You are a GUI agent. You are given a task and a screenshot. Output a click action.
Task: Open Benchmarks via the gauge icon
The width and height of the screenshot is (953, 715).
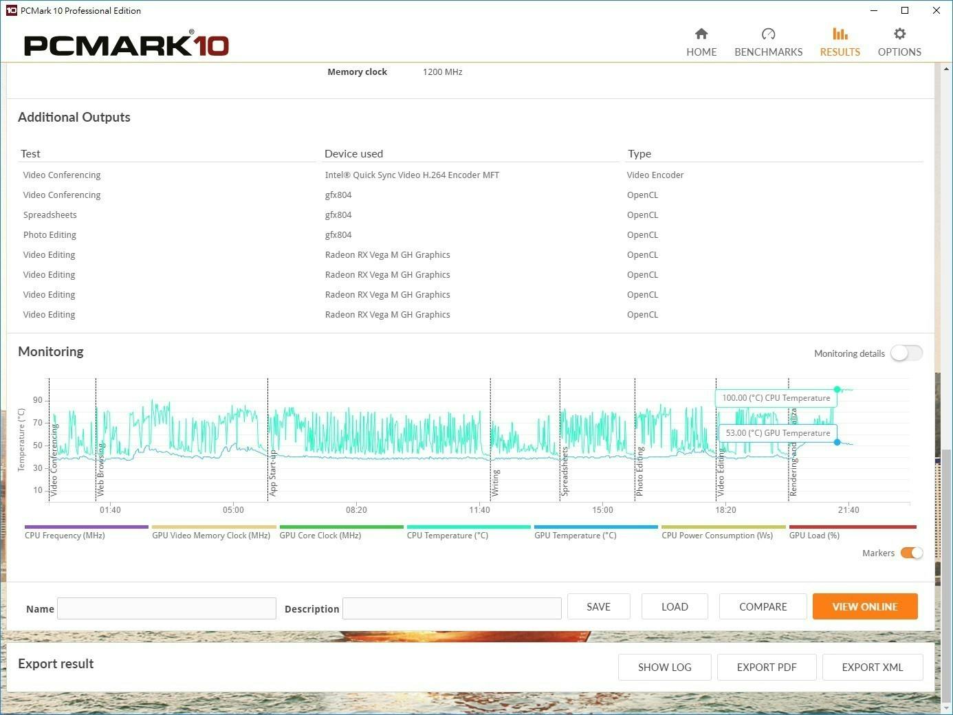(768, 34)
